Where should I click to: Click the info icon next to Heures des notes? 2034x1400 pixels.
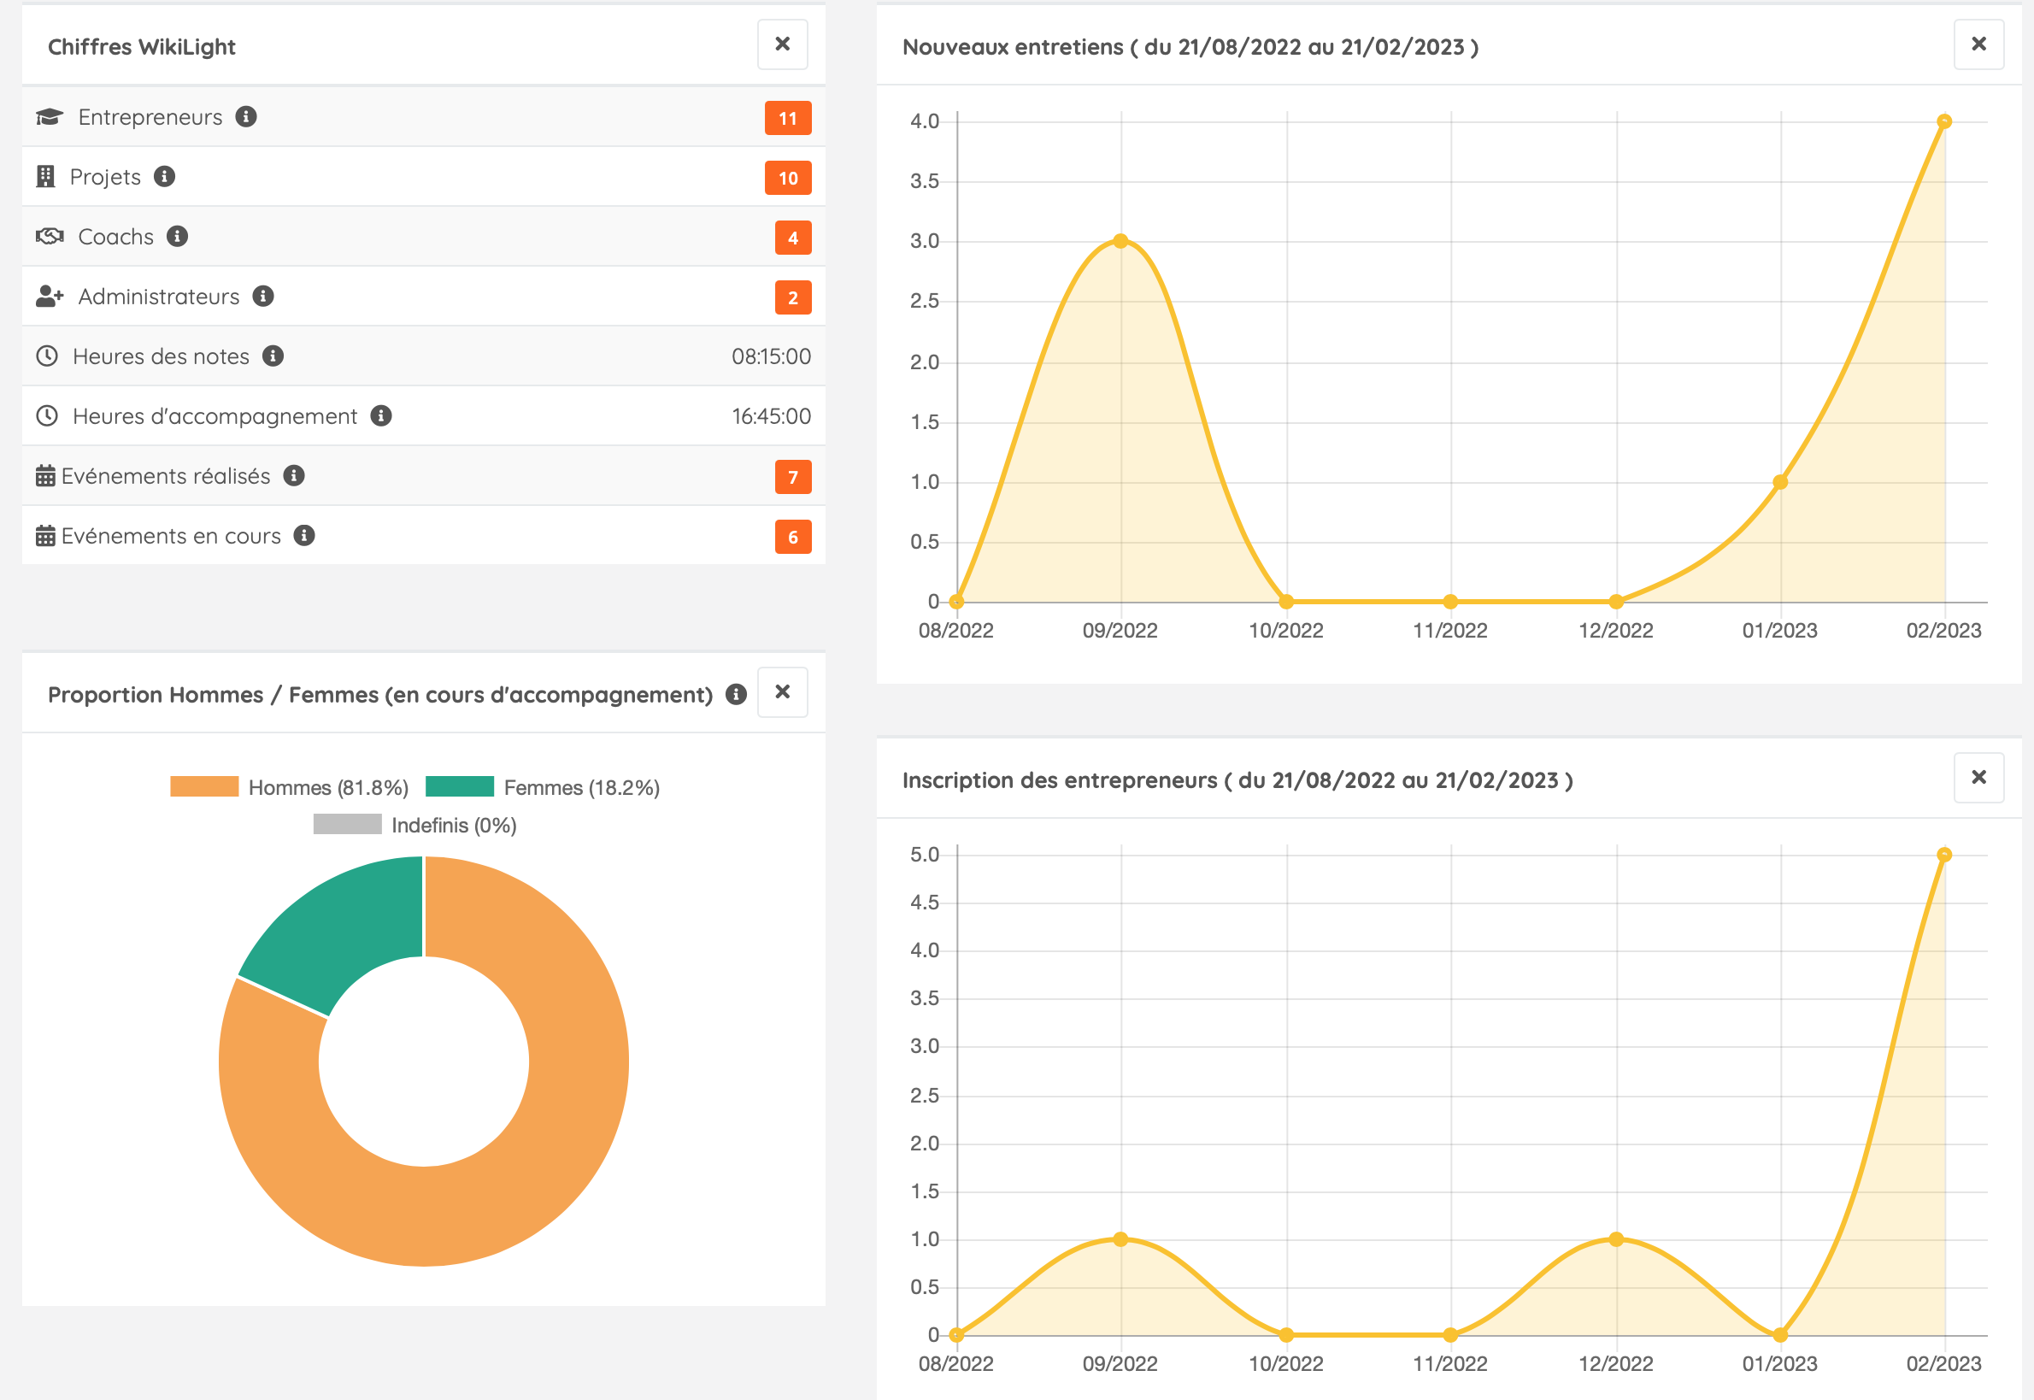pos(273,356)
